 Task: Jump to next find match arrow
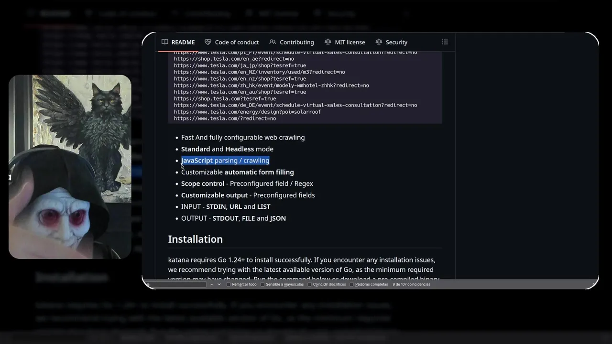point(219,284)
